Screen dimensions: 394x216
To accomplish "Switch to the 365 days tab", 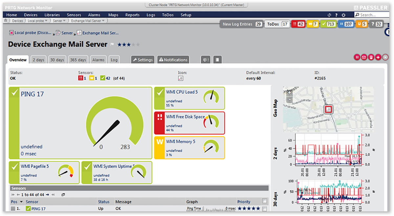I will pyautogui.click(x=78, y=60).
